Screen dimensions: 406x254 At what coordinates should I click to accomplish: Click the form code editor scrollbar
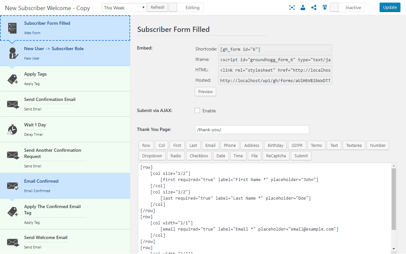pyautogui.click(x=394, y=199)
